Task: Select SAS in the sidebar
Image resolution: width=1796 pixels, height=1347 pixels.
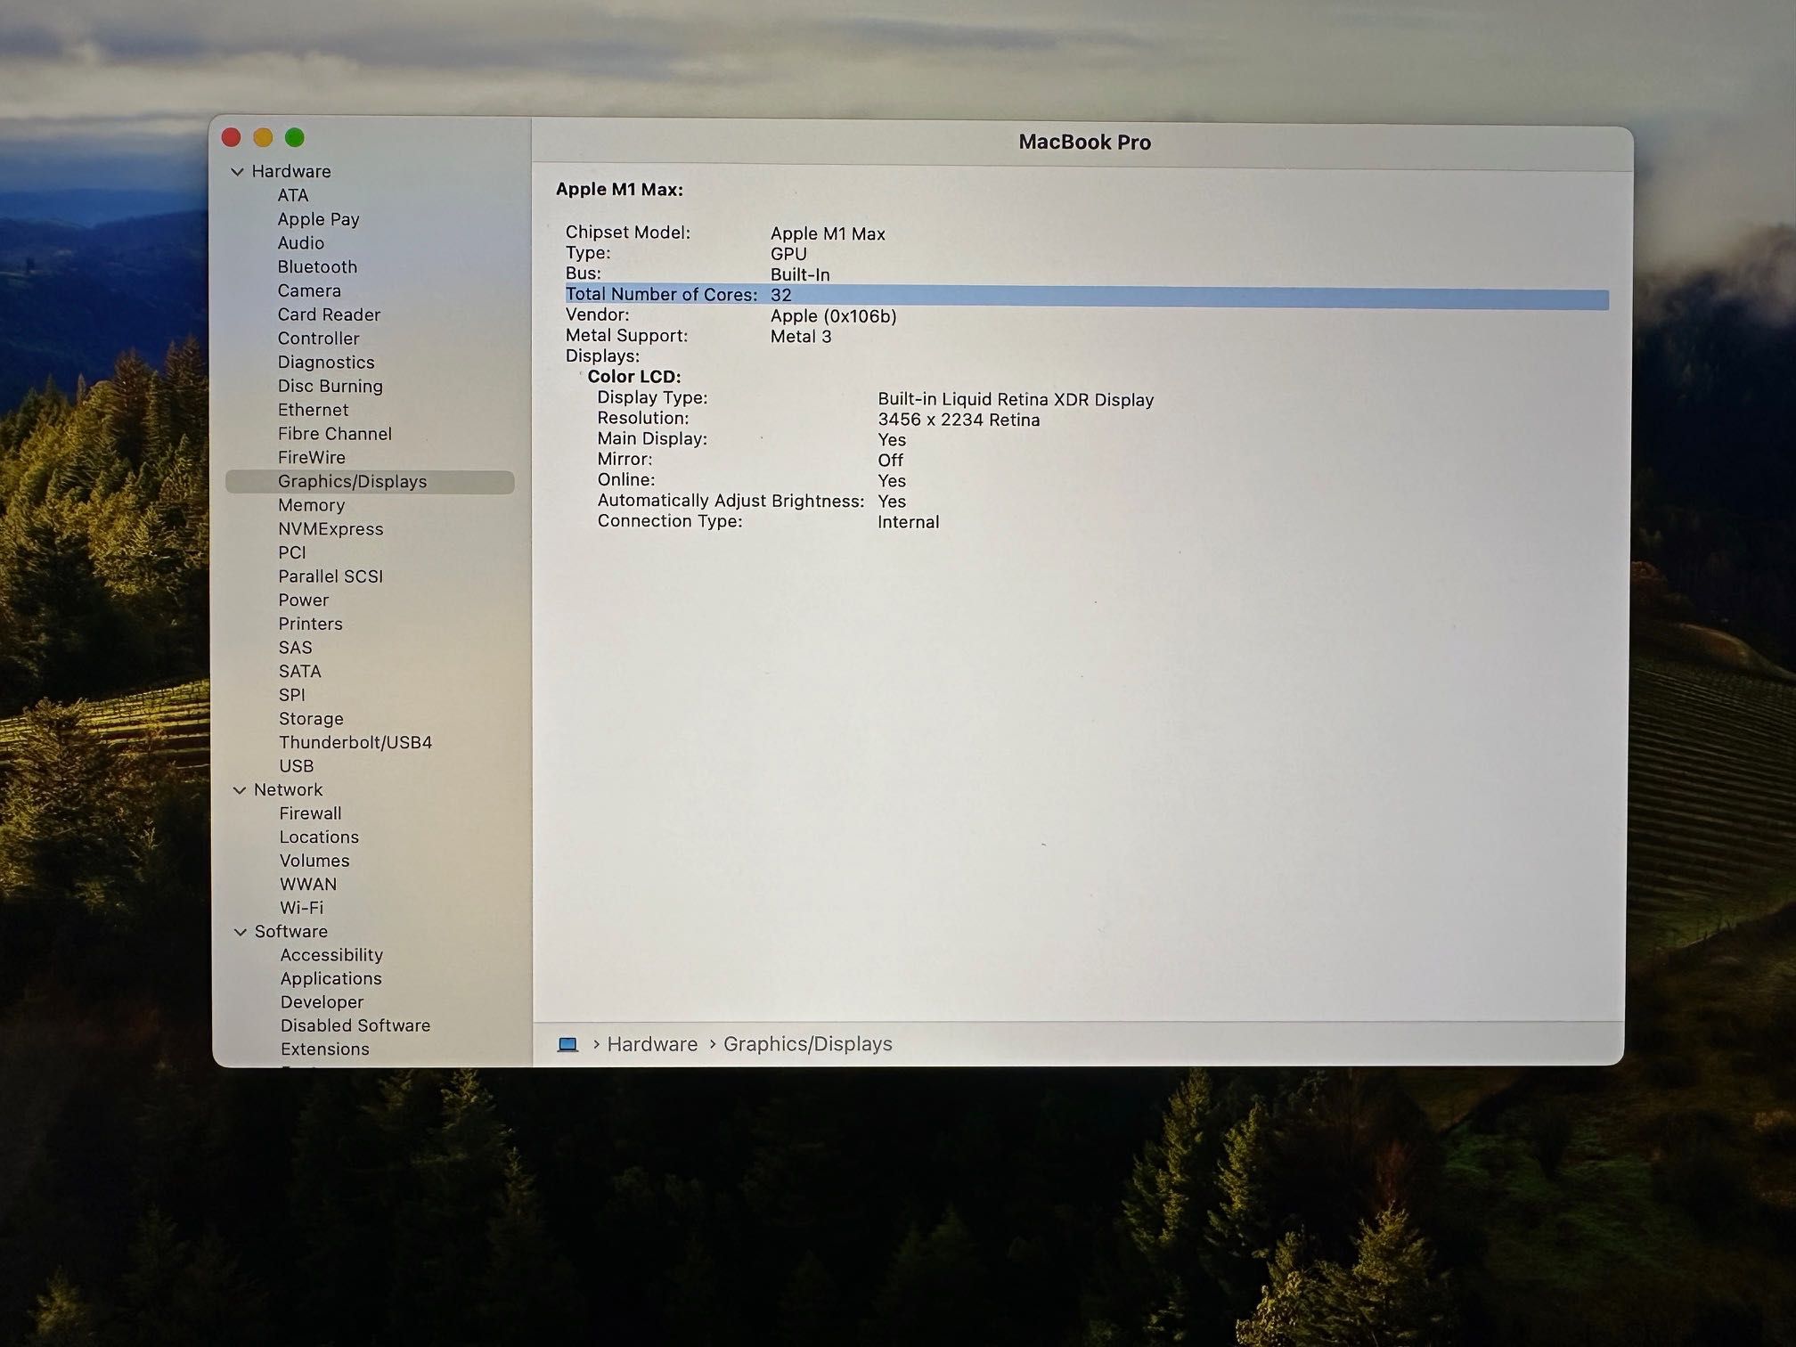Action: click(x=296, y=648)
